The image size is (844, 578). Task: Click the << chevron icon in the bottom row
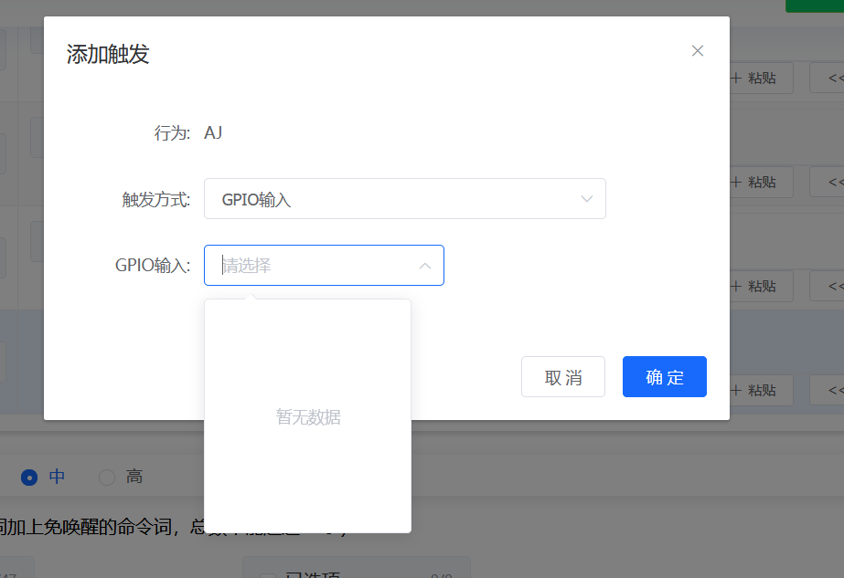point(835,390)
